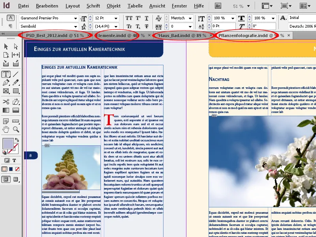Open tracking value 0 dropdown
The width and height of the screenshot is (316, 237).
click(190, 26)
